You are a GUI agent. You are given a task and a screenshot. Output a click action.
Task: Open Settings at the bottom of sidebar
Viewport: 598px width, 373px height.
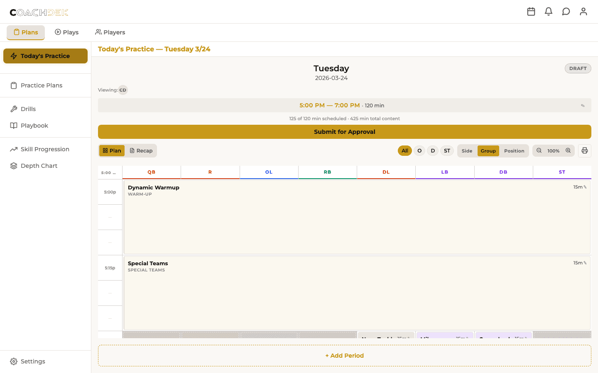coord(32,361)
